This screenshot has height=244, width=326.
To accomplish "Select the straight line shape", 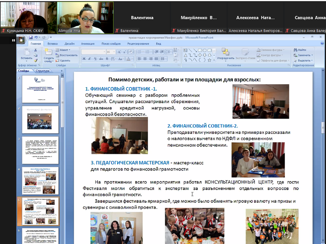I will coord(190,51).
